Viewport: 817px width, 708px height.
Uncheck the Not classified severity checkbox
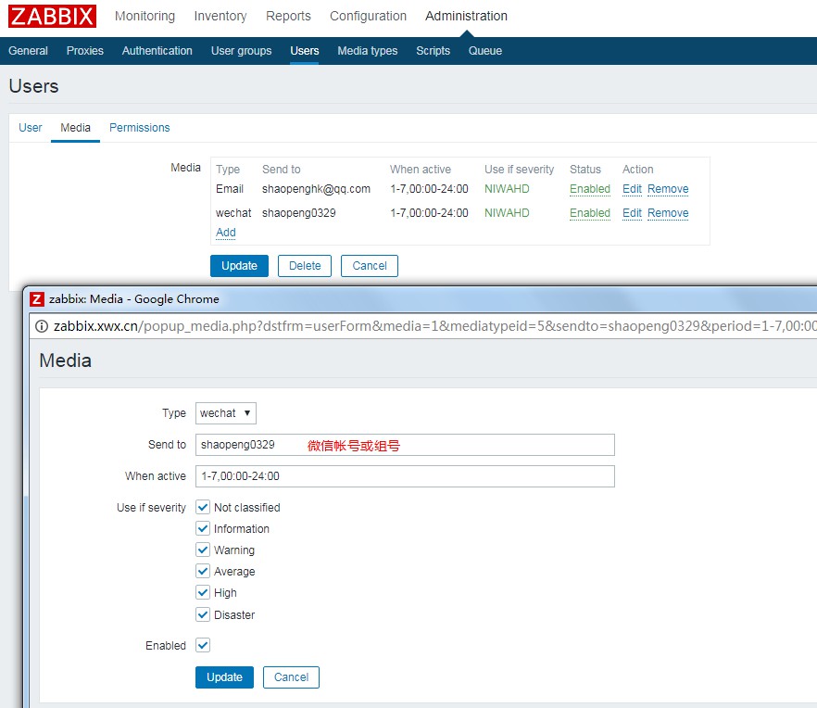tap(203, 507)
